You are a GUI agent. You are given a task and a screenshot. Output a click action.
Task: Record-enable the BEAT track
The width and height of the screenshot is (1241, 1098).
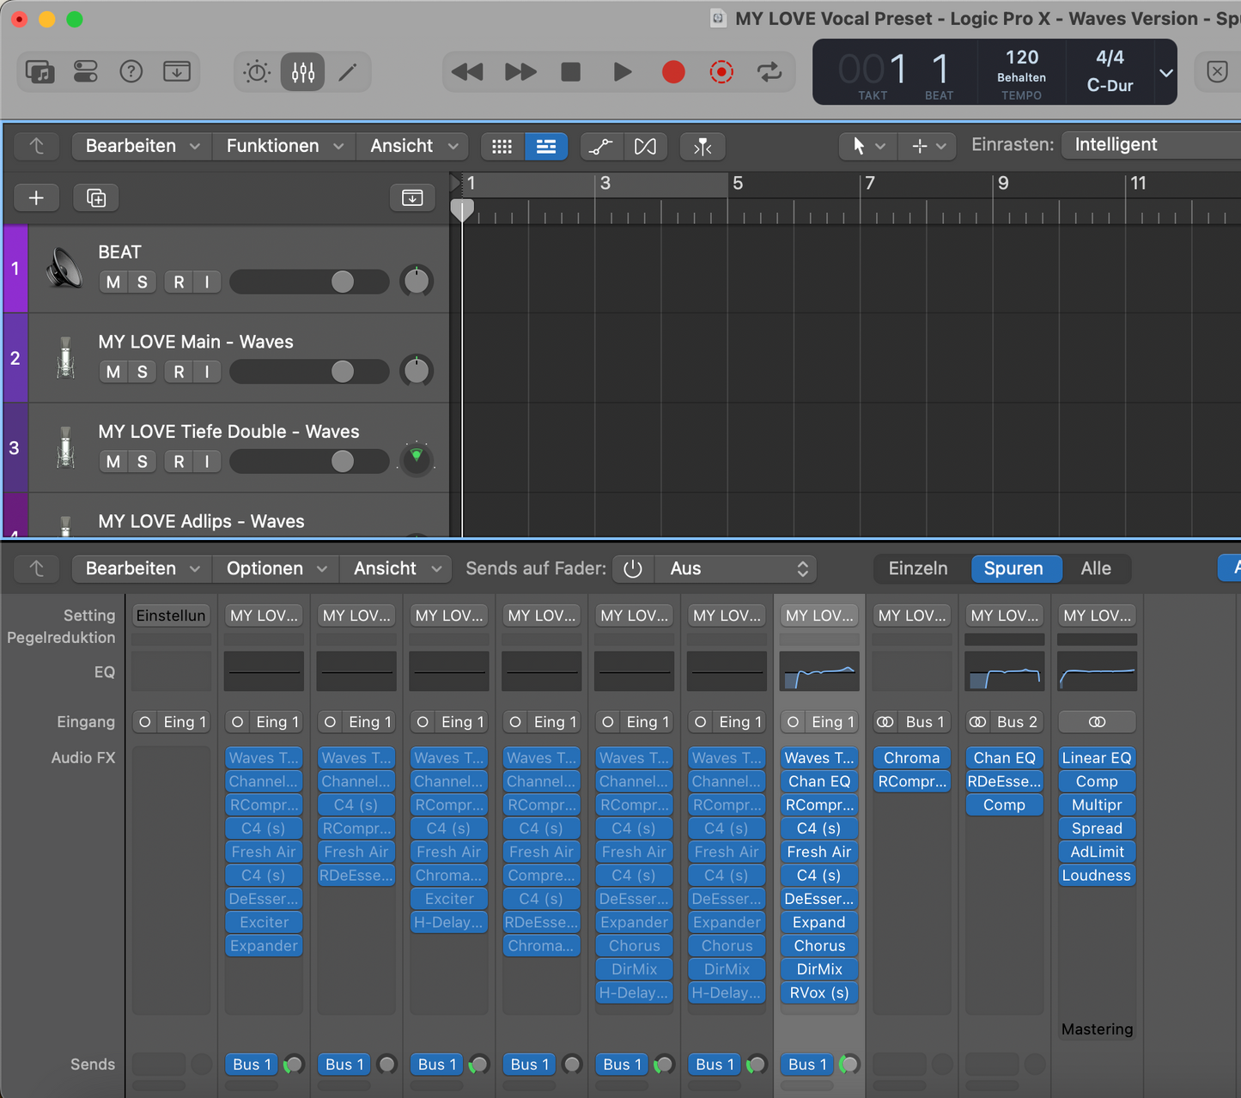tap(179, 282)
